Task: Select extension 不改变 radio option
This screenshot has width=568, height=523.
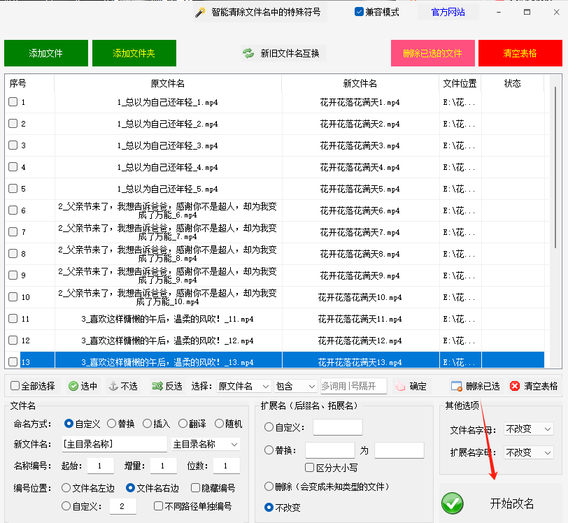Action: click(269, 507)
